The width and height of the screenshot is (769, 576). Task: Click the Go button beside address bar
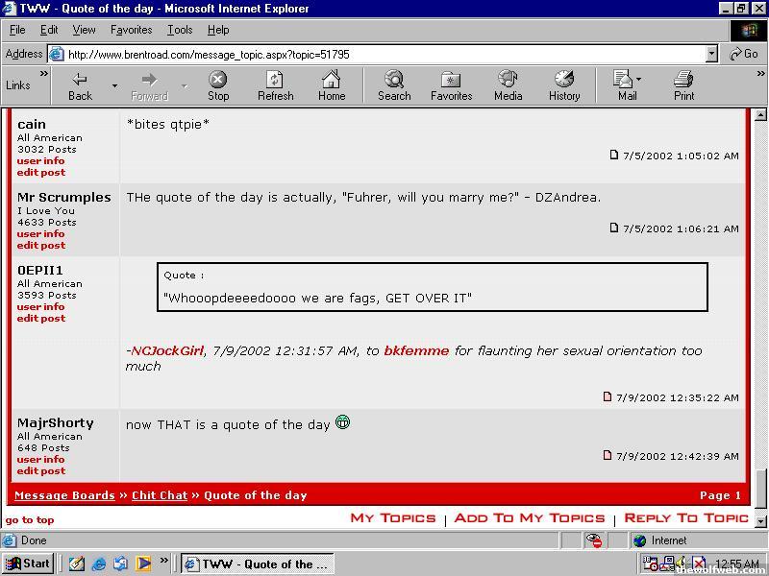744,55
